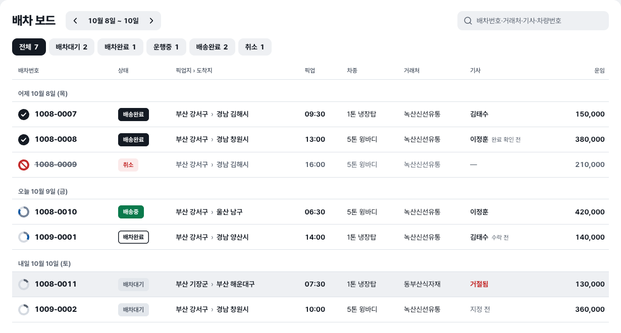The height and width of the screenshot is (333, 621).
Task: Show the 운행중 1 tab
Action: 166,47
